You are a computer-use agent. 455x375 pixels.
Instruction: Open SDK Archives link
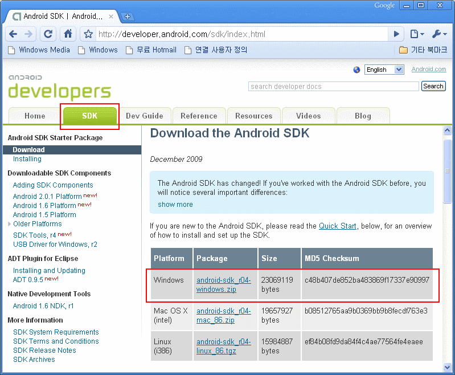pos(34,359)
